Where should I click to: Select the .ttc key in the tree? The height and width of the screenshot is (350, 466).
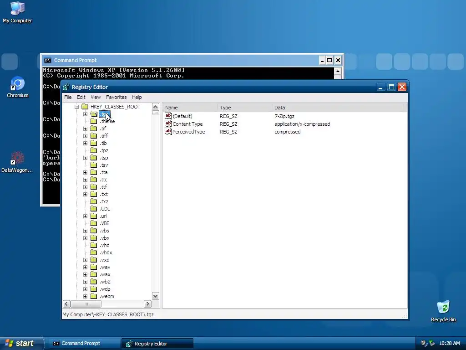coord(103,180)
